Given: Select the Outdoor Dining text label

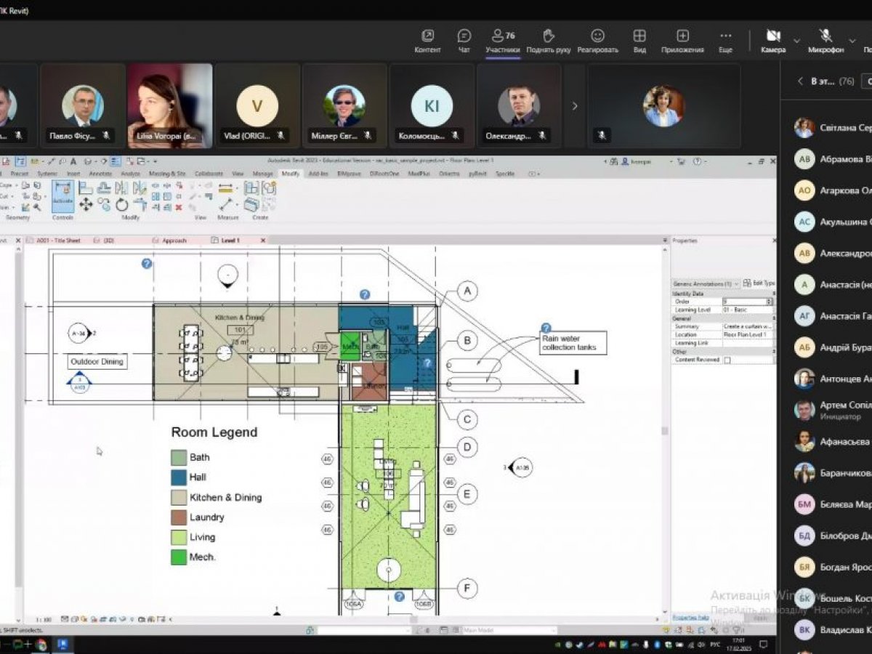Looking at the screenshot, I should (x=97, y=361).
